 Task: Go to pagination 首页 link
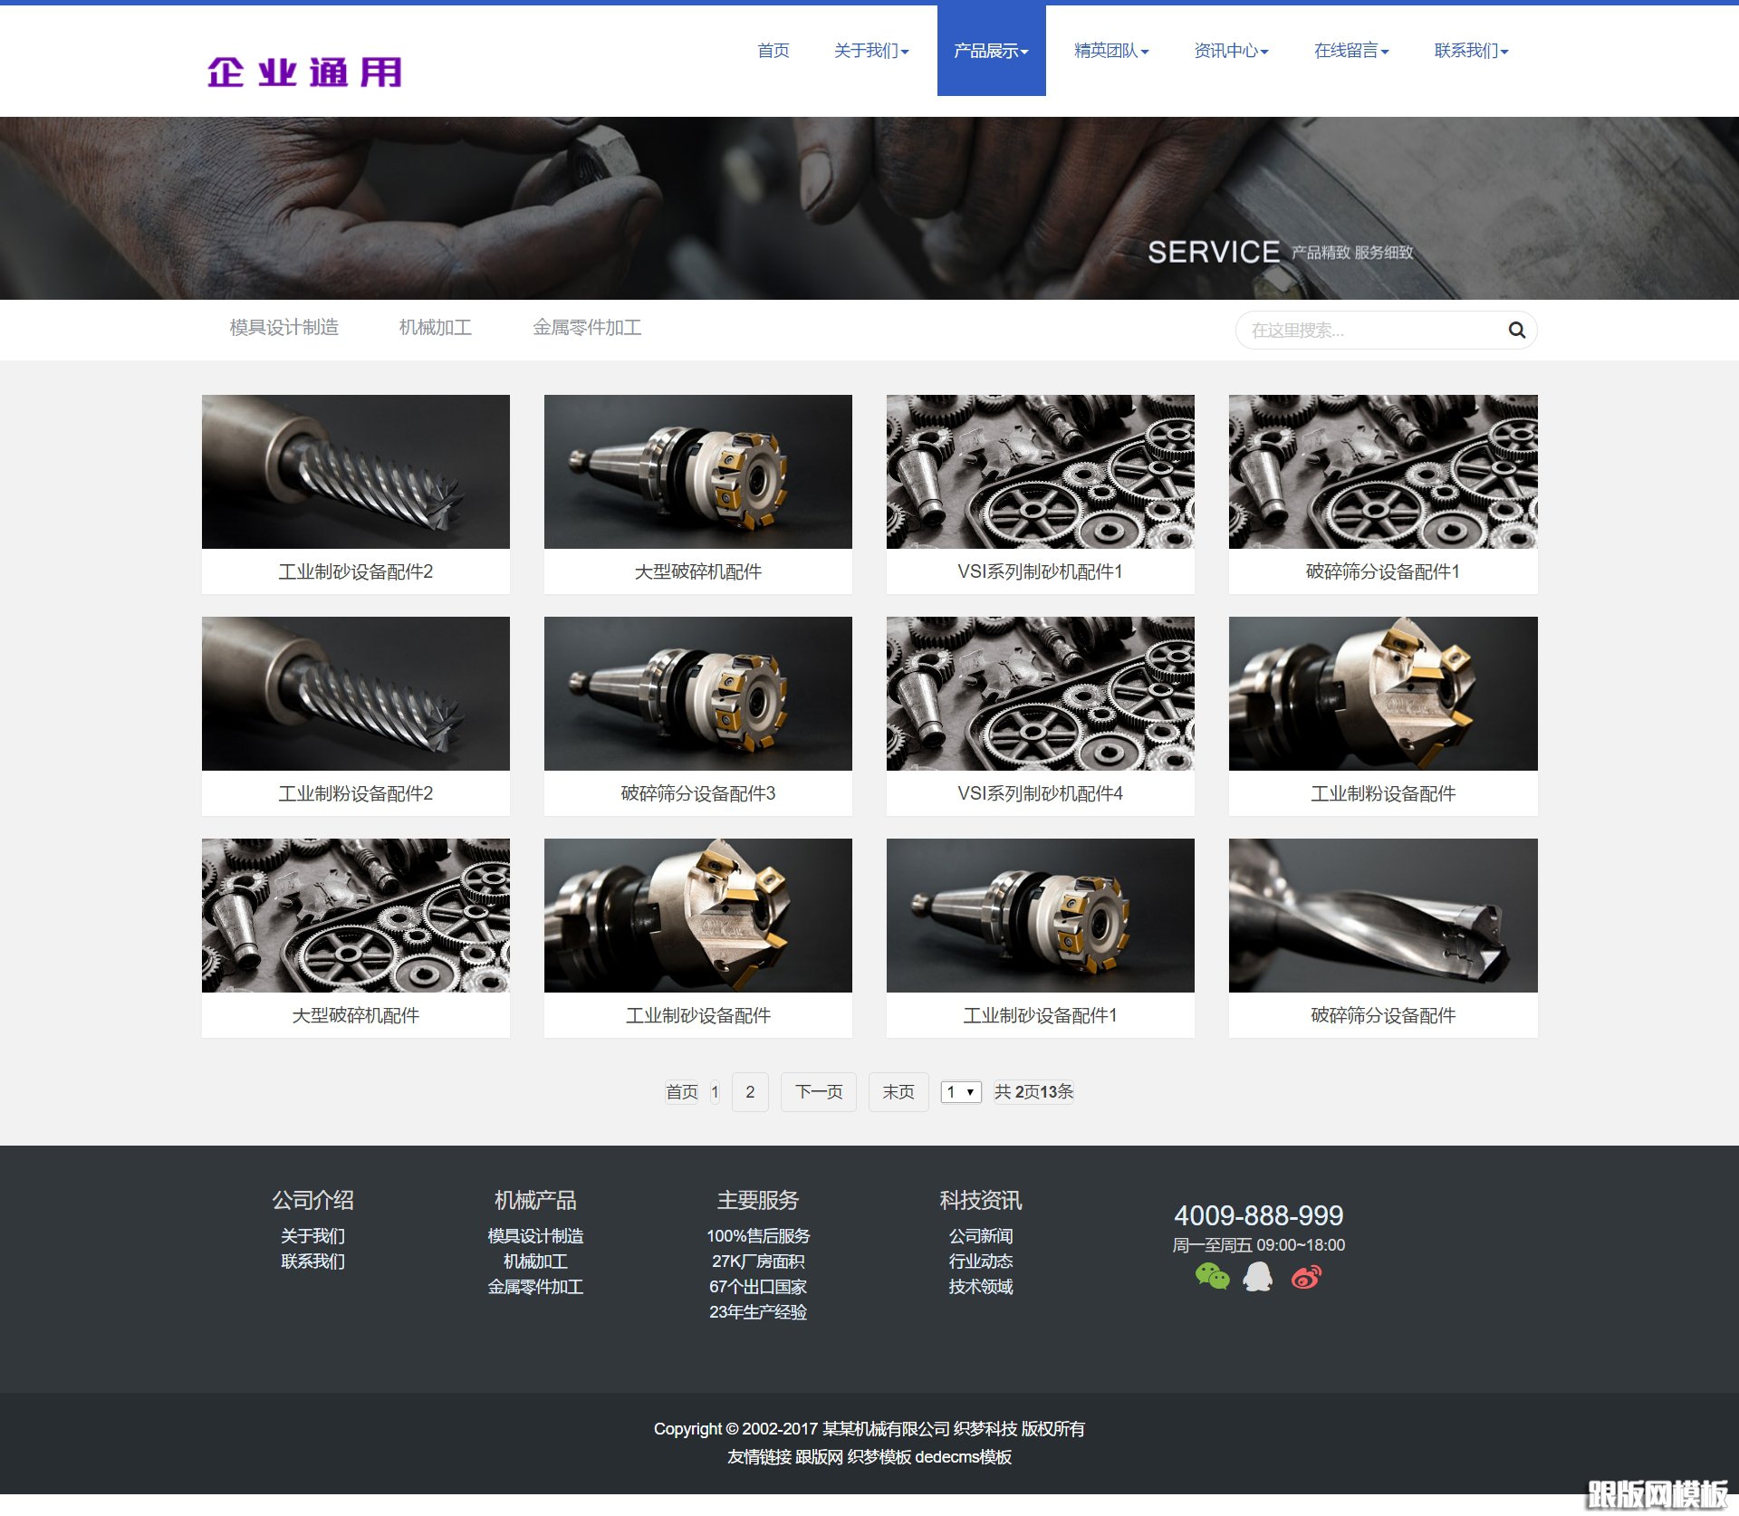[x=682, y=1092]
